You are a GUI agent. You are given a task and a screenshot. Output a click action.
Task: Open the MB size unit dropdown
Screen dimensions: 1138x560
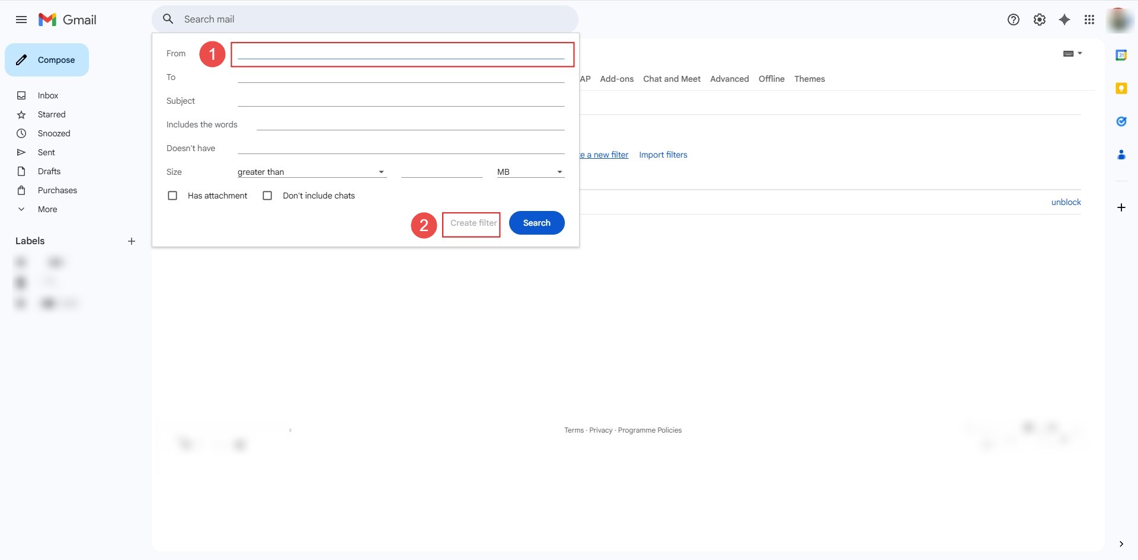530,172
